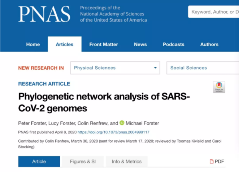Click the PNAS logo
Viewport: 239px width, 172px height.
pyautogui.click(x=44, y=14)
